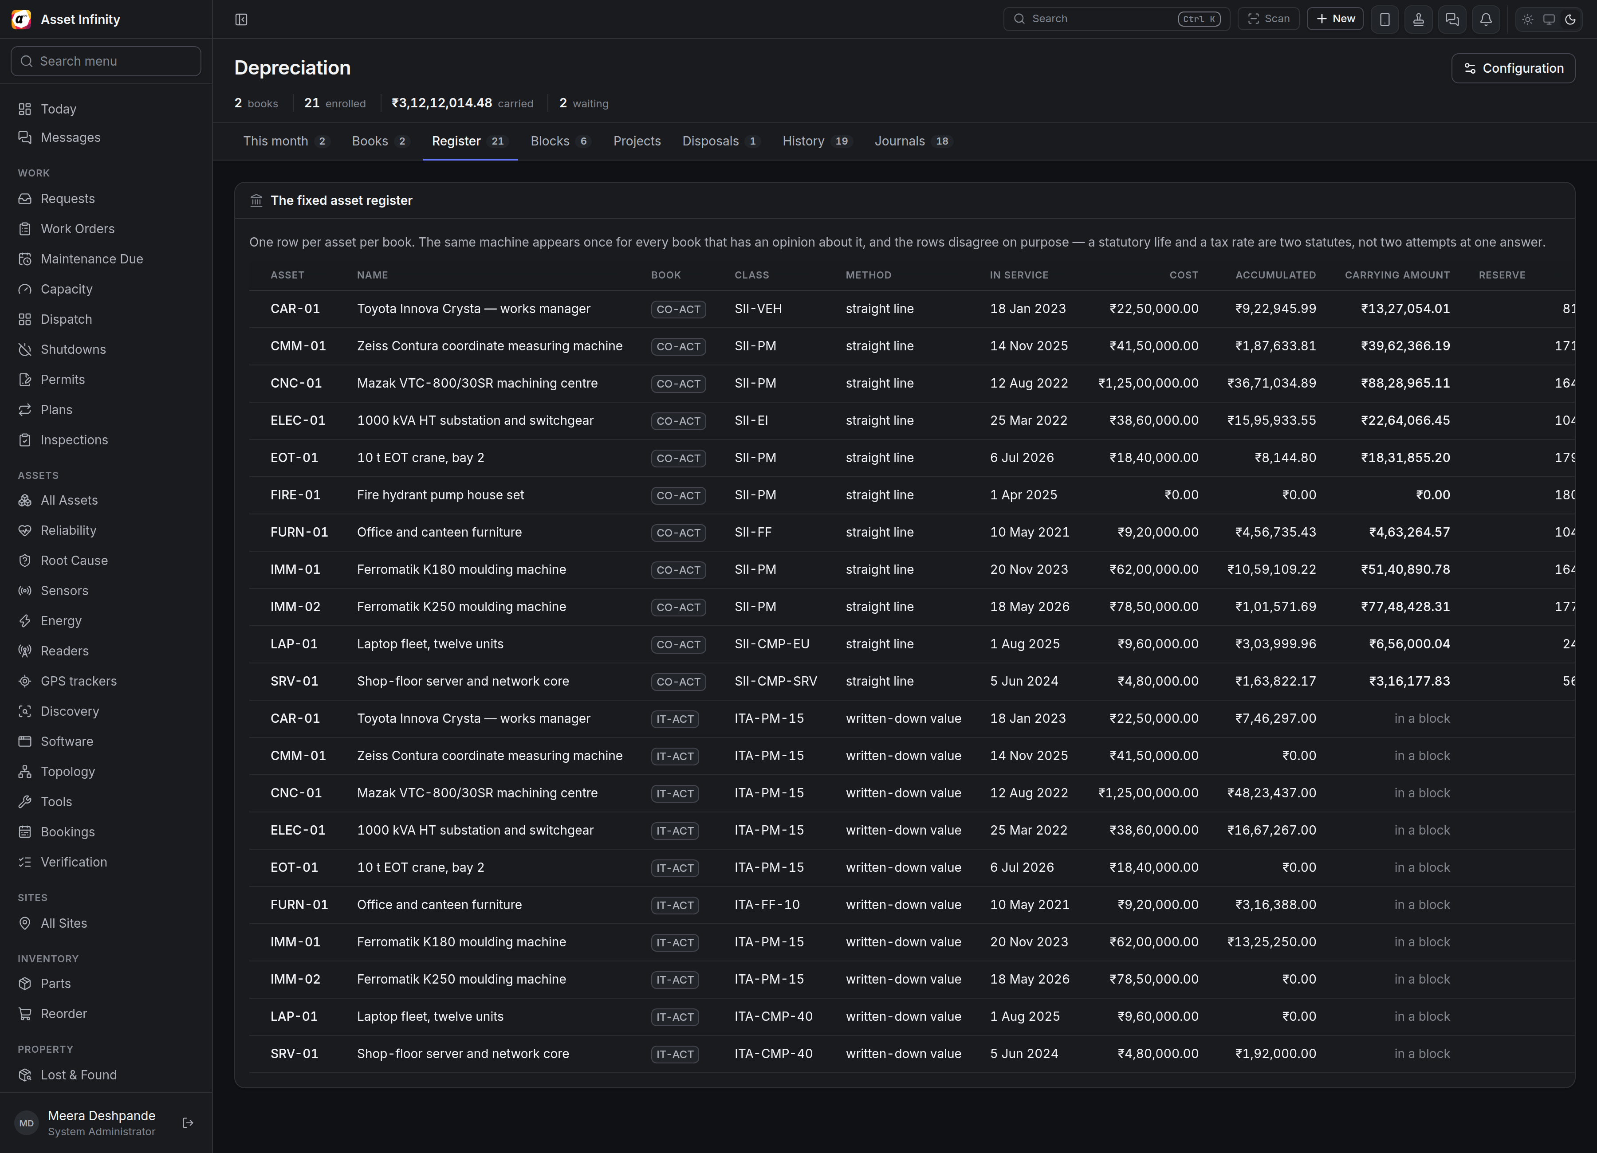1597x1153 pixels.
Task: Open the notifications bell
Action: point(1486,19)
